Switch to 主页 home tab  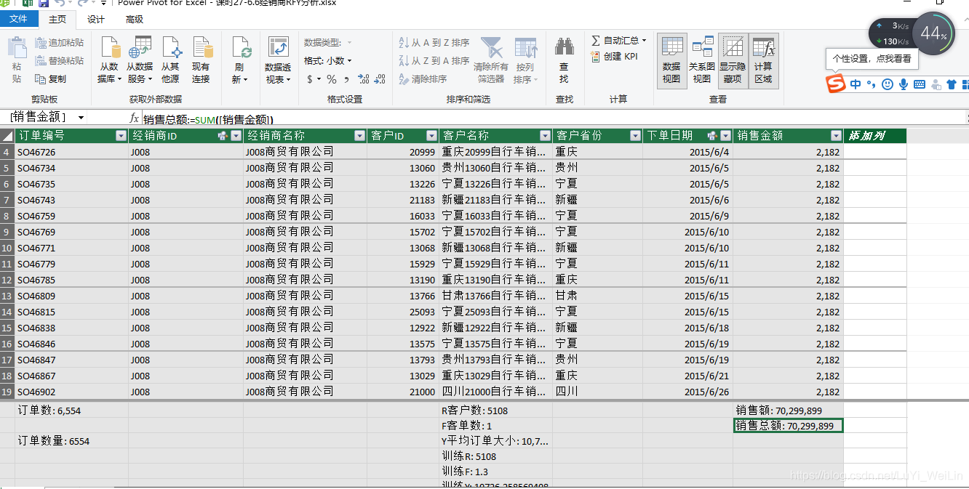coord(57,20)
